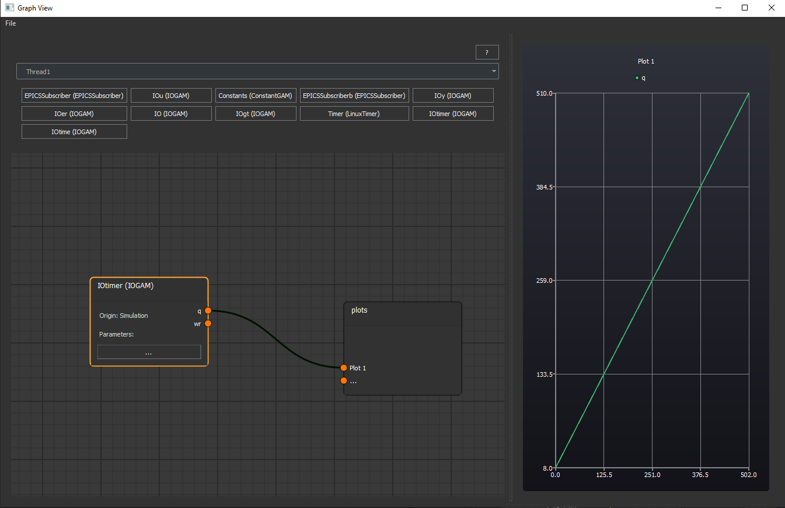Click the Graph View icon in the title bar
The height and width of the screenshot is (508, 785).
point(8,8)
